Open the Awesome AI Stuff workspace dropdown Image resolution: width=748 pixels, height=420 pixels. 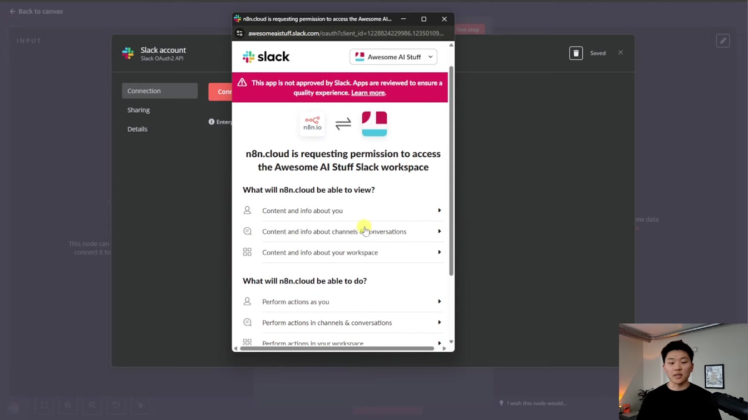pos(393,57)
